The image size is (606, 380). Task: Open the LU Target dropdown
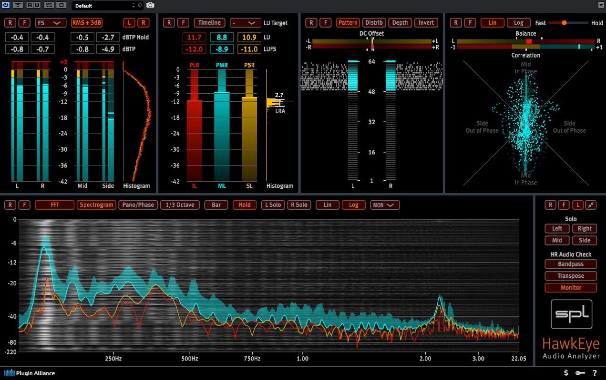(x=245, y=22)
